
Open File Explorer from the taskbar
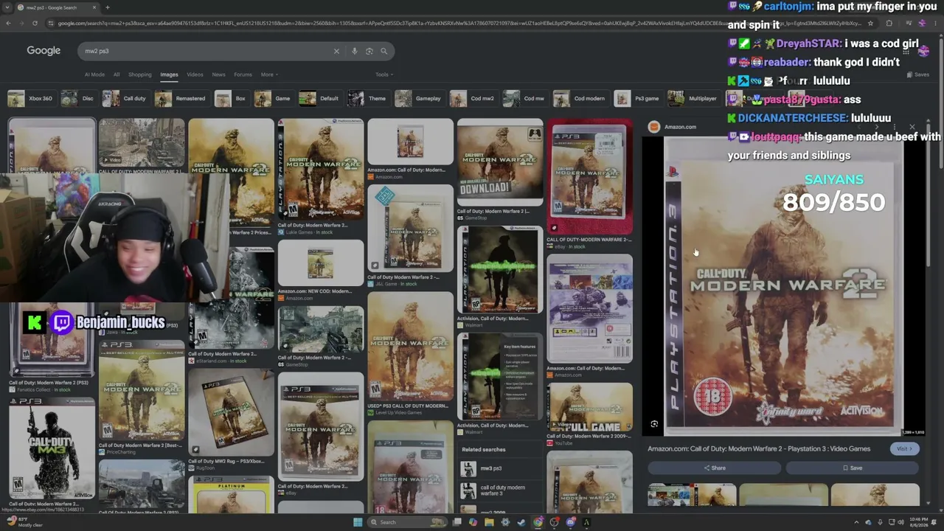coord(489,522)
